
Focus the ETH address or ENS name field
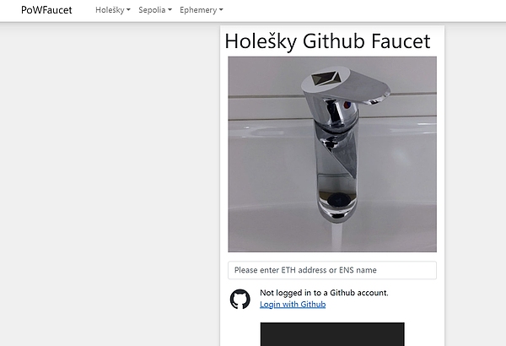pos(332,270)
